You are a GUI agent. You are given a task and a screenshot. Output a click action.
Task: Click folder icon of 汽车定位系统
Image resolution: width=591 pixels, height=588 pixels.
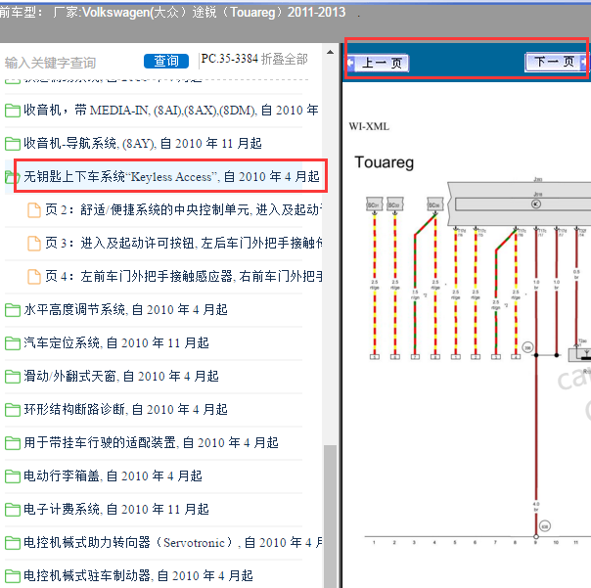(13, 343)
